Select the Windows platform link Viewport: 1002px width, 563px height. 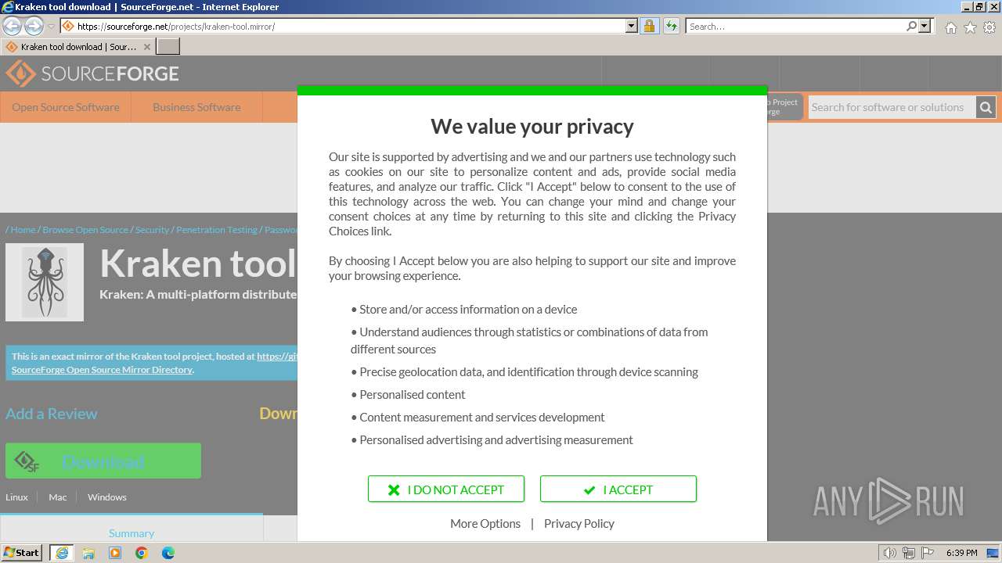pyautogui.click(x=106, y=497)
